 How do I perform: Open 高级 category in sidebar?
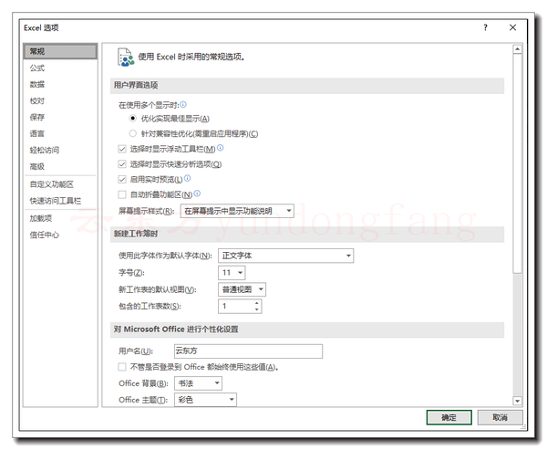[60, 166]
